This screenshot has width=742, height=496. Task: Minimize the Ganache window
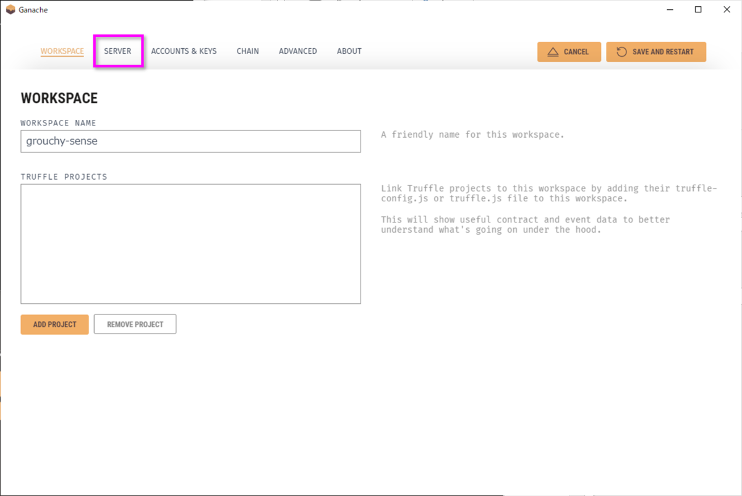[670, 9]
